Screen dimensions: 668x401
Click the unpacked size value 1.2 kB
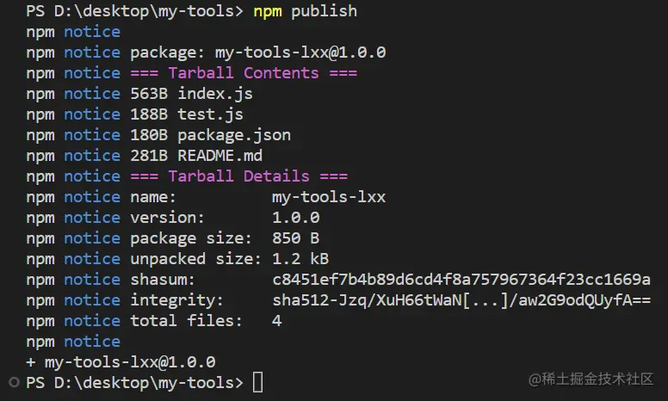300,259
